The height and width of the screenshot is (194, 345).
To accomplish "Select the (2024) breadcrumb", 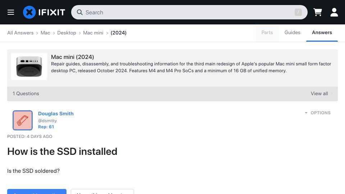I will pos(119,33).
